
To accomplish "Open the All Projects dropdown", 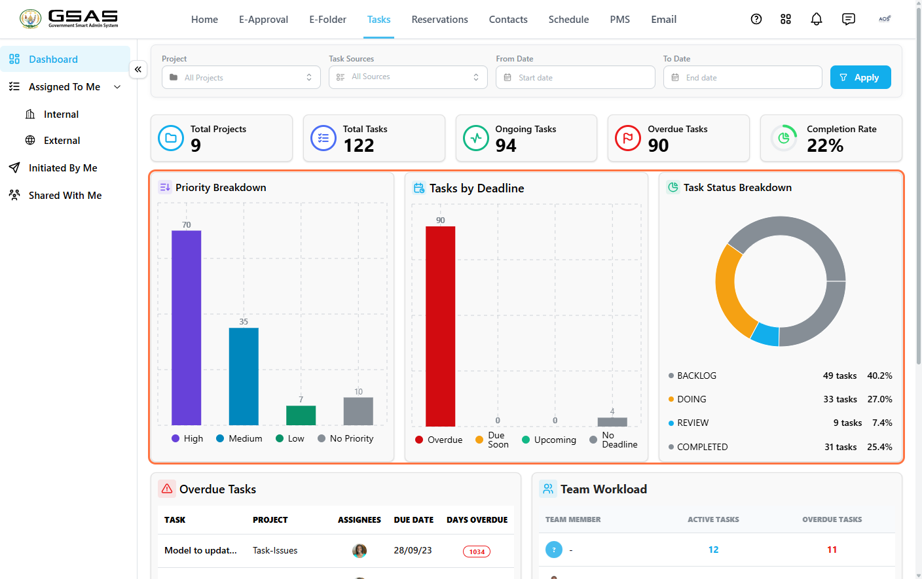I will 241,77.
